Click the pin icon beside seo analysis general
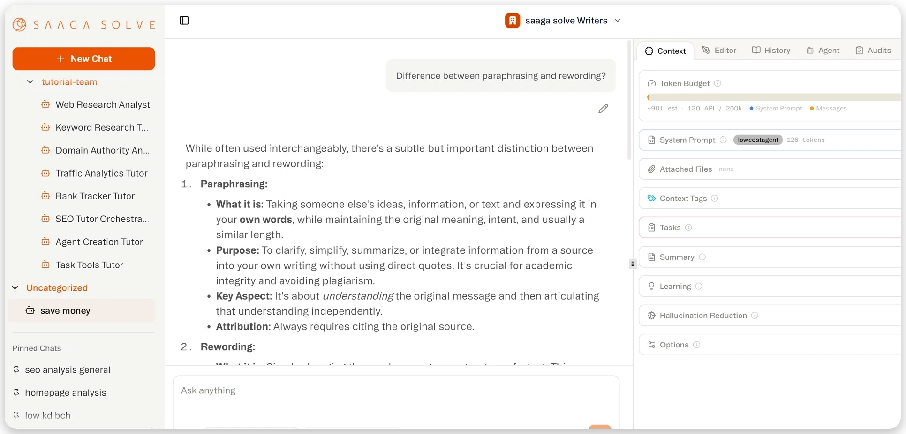This screenshot has height=434, width=906. pyautogui.click(x=16, y=370)
